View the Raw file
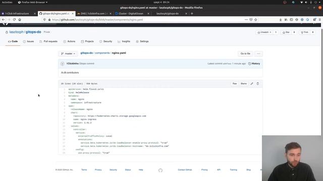The image size is (323, 181). (x=235, y=84)
